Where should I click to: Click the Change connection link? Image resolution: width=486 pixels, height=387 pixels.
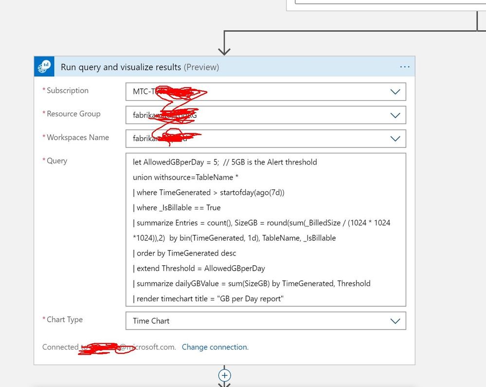coord(215,347)
